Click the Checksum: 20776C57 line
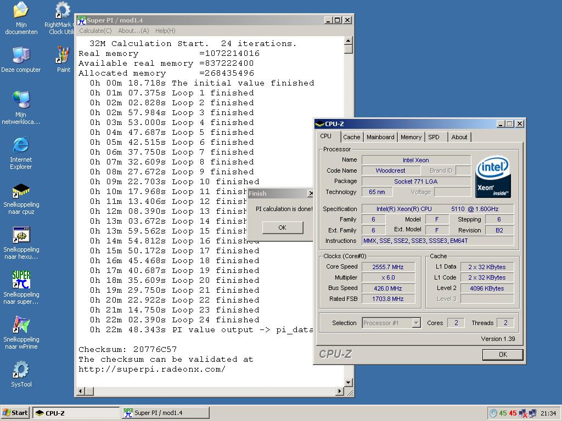The width and height of the screenshot is (562, 421). tap(127, 349)
